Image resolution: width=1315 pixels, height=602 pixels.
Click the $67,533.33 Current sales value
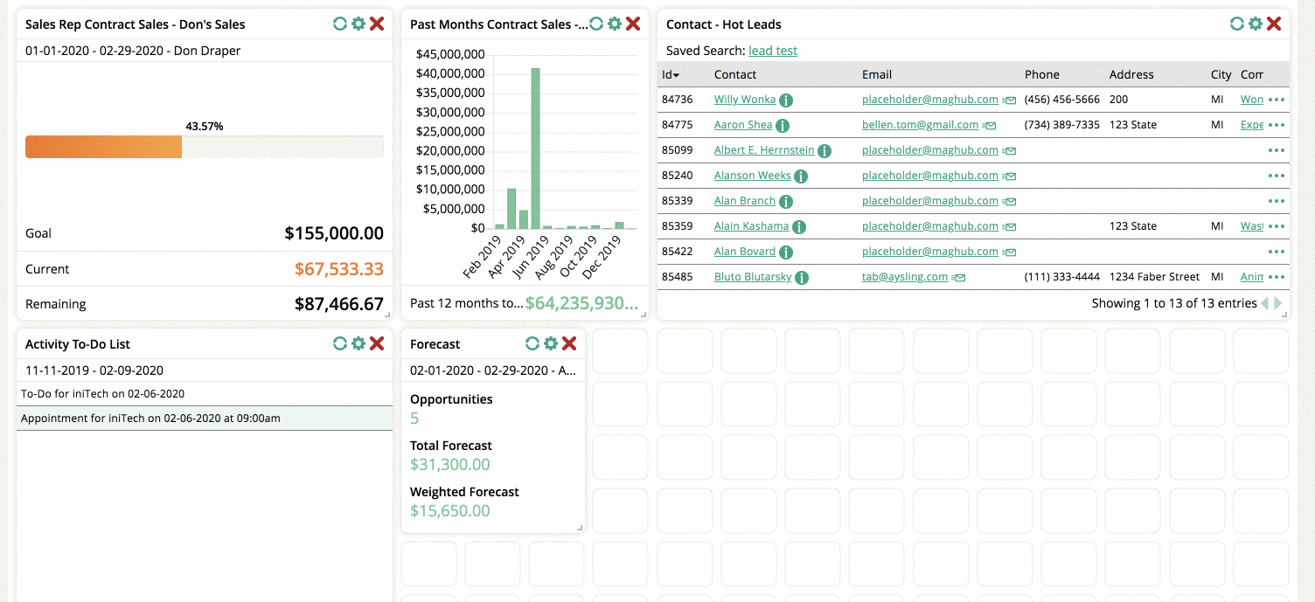tap(339, 269)
